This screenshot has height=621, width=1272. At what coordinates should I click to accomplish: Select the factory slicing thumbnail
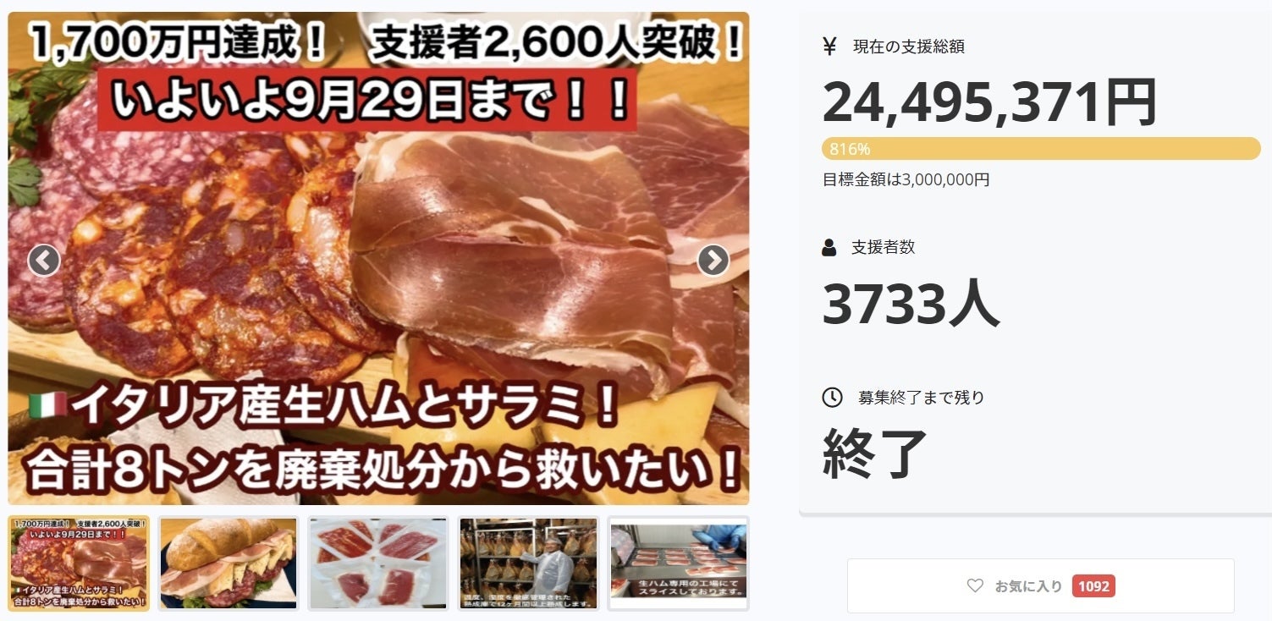point(678,563)
